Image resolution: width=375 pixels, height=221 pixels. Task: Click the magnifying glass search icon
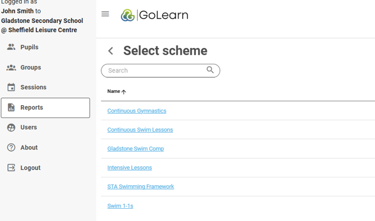click(x=210, y=70)
